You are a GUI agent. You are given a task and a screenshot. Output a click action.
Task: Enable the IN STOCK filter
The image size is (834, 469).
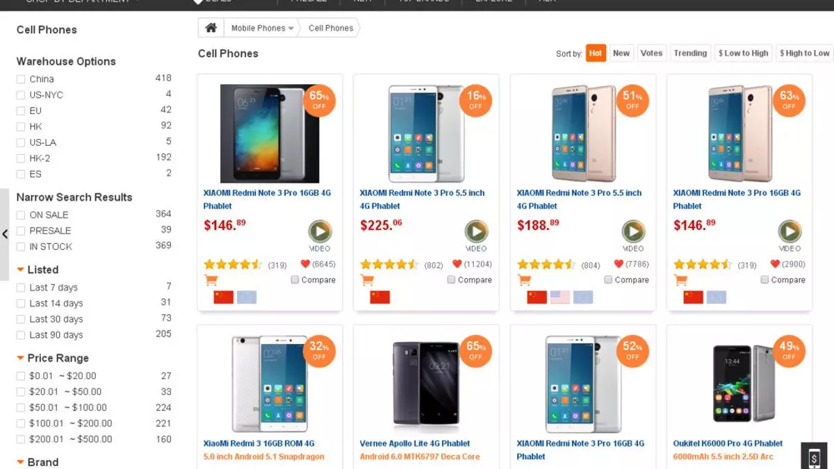21,247
